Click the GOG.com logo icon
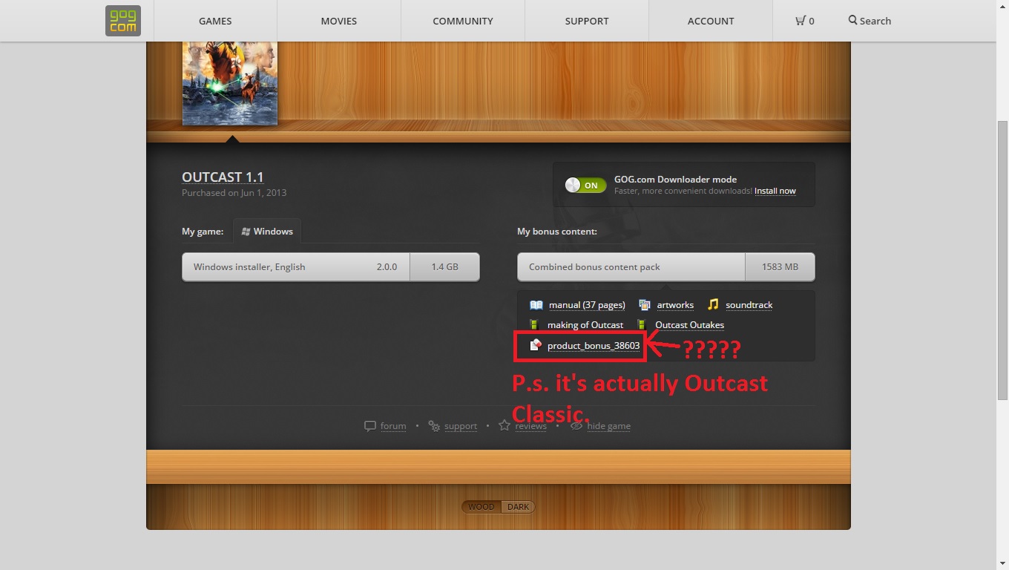This screenshot has width=1009, height=570. coord(122,21)
